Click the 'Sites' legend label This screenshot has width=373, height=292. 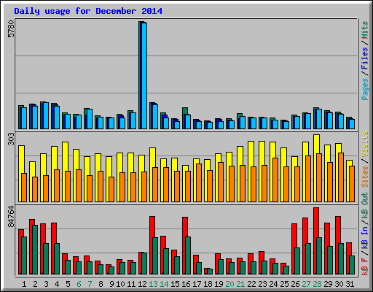[x=364, y=177]
